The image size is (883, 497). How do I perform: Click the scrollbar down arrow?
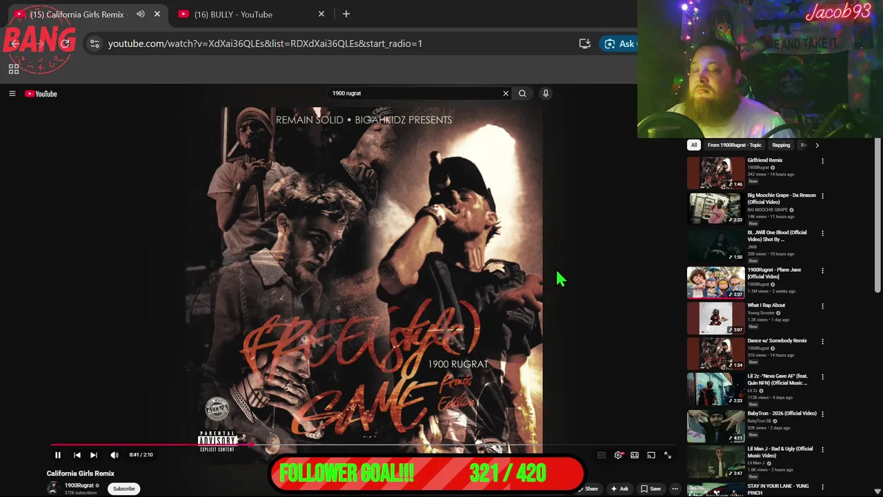click(x=877, y=491)
